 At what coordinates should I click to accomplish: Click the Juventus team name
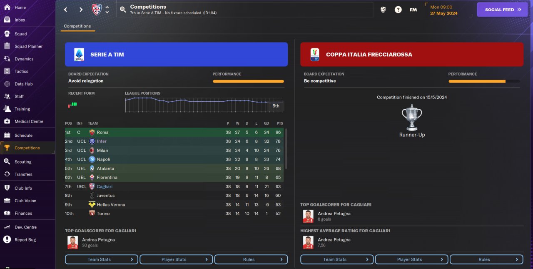106,196
